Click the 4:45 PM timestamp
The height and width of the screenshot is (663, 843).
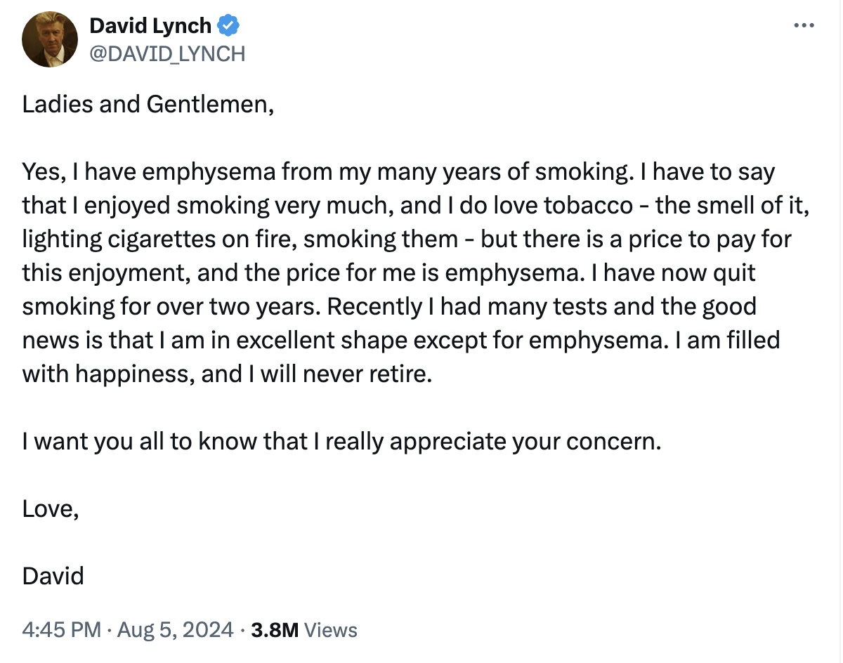coord(62,630)
